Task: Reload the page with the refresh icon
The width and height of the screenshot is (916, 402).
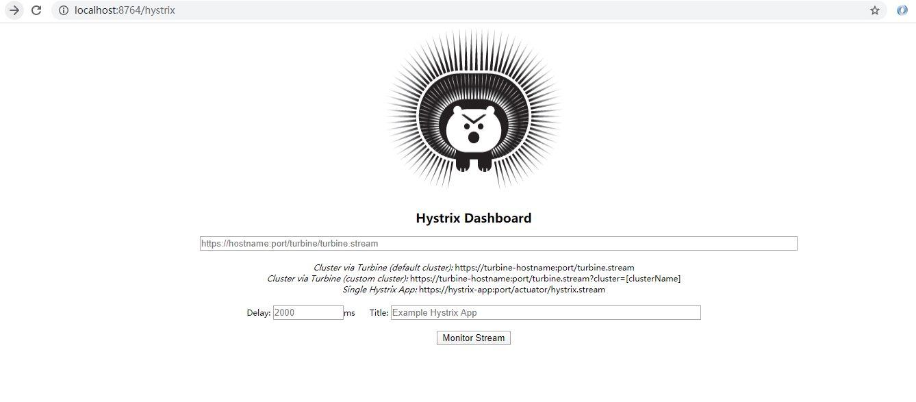Action: coord(37,10)
